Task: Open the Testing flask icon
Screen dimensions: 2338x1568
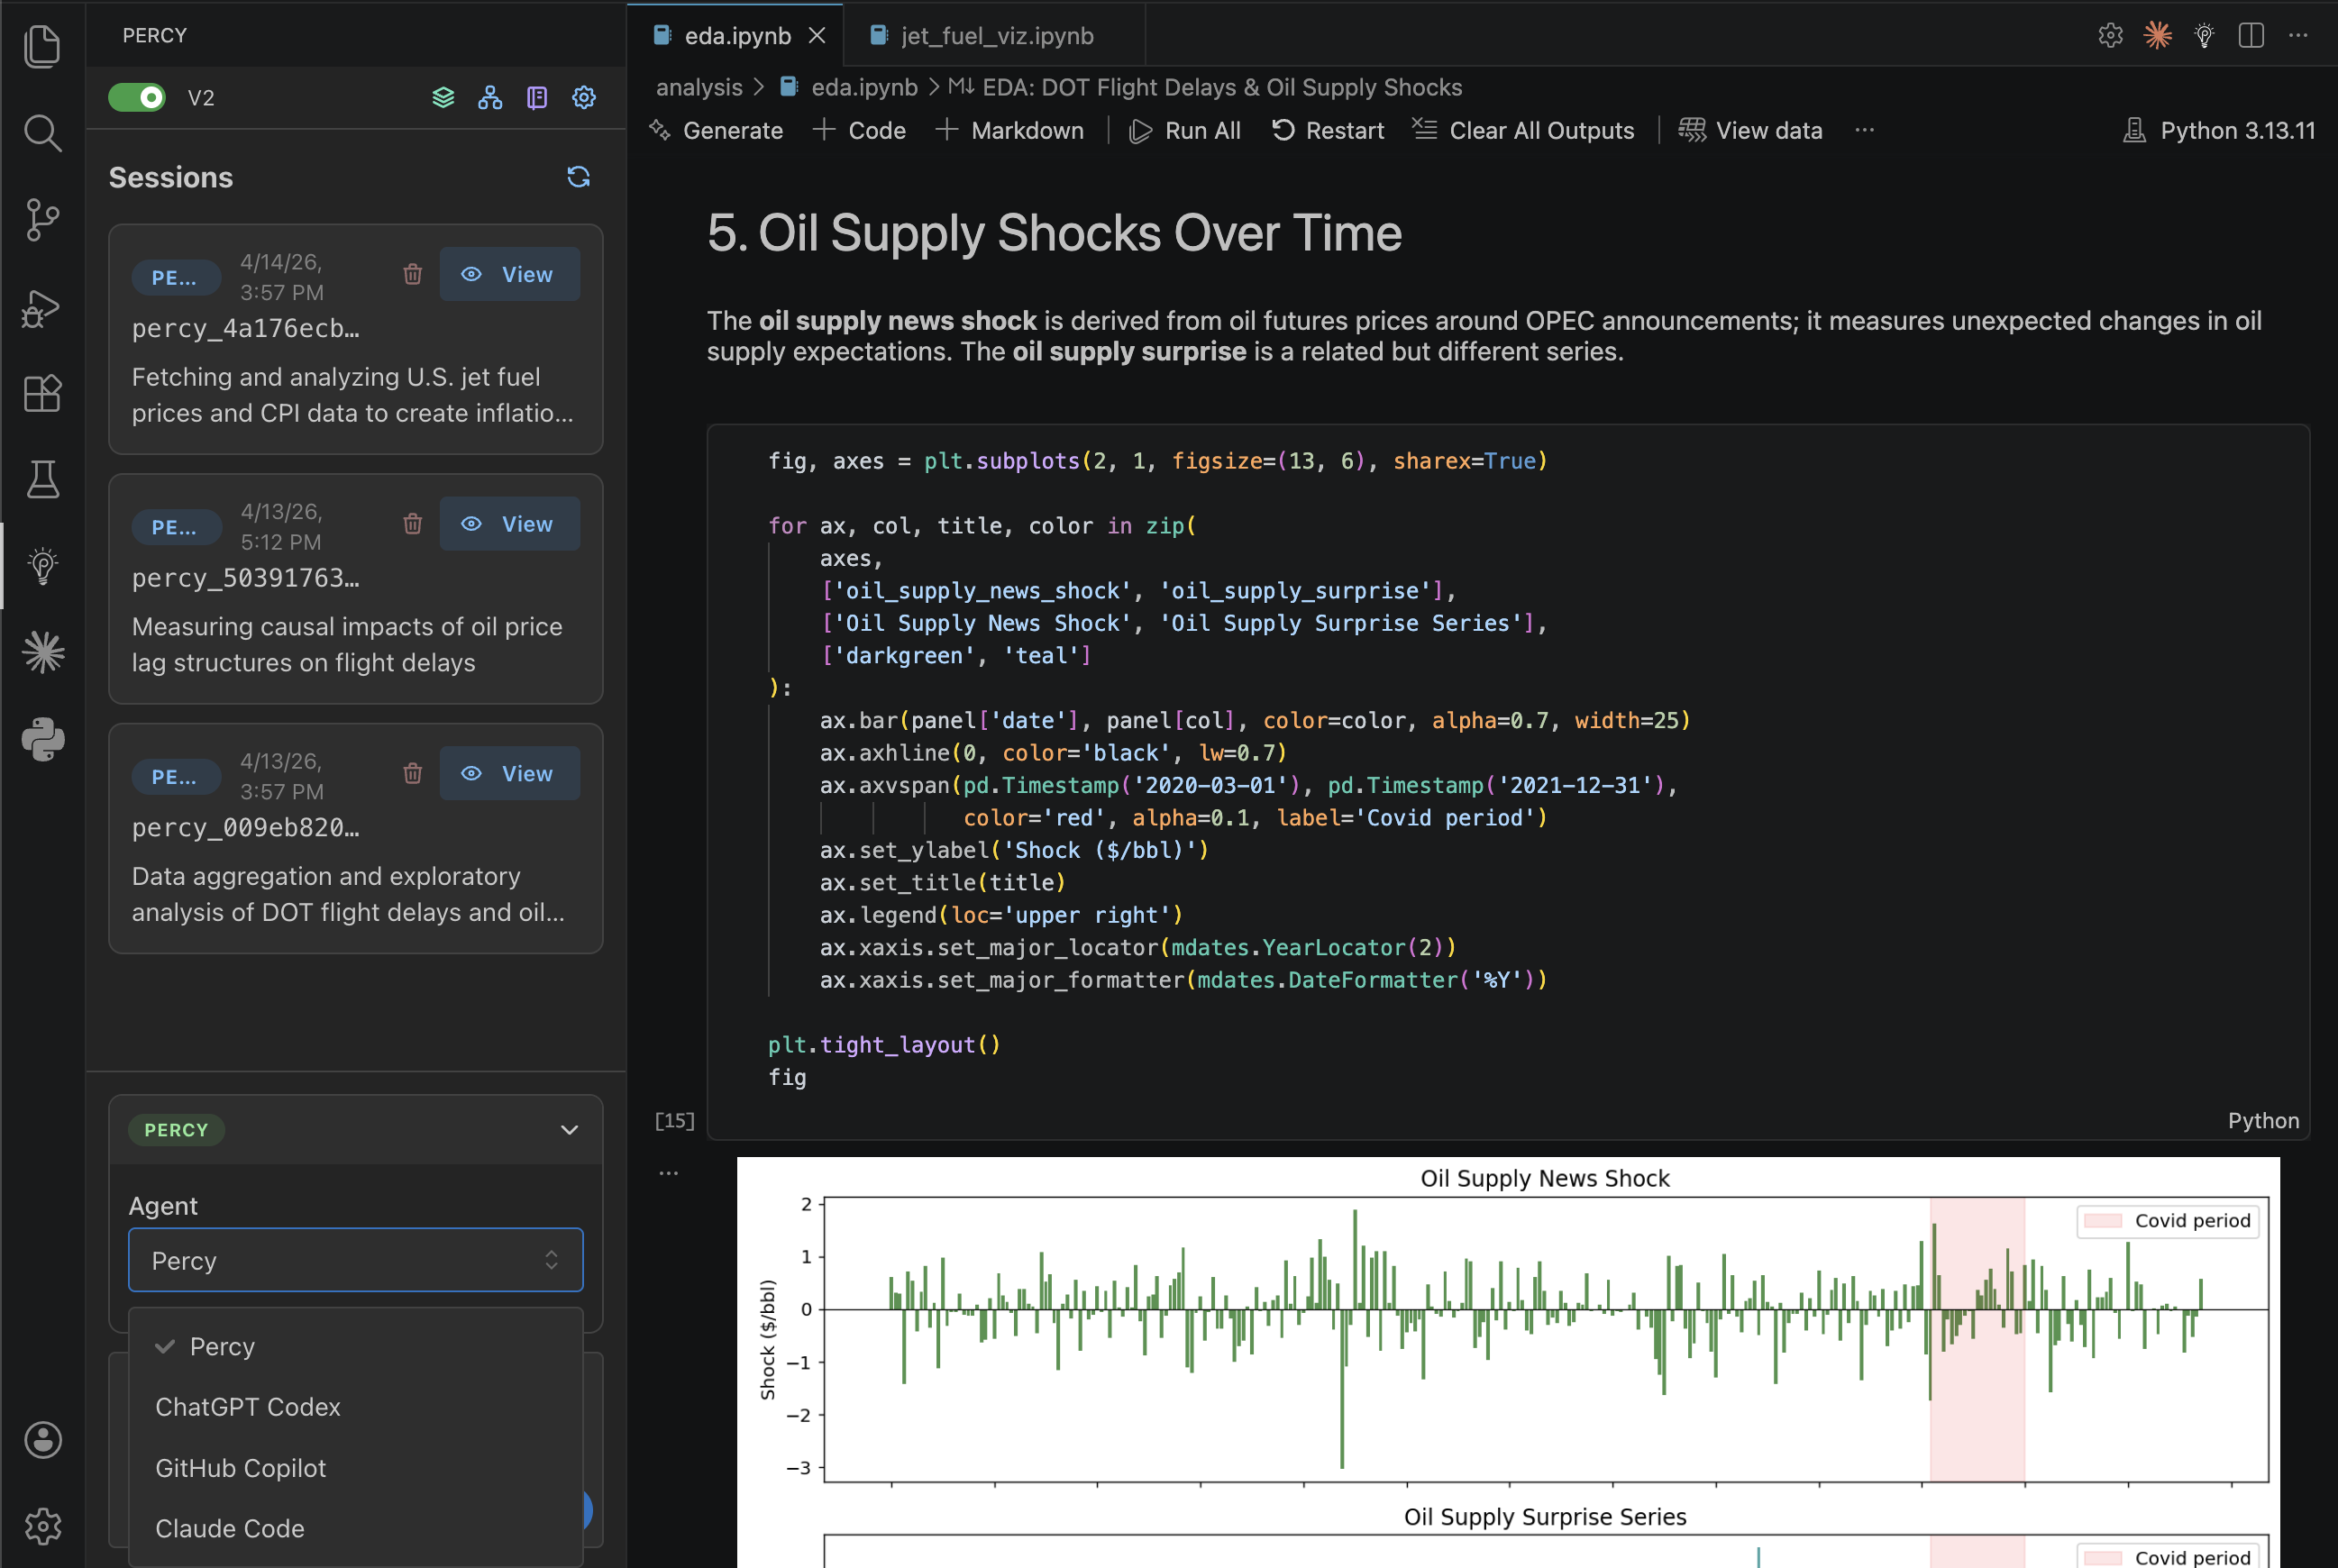Action: point(42,480)
